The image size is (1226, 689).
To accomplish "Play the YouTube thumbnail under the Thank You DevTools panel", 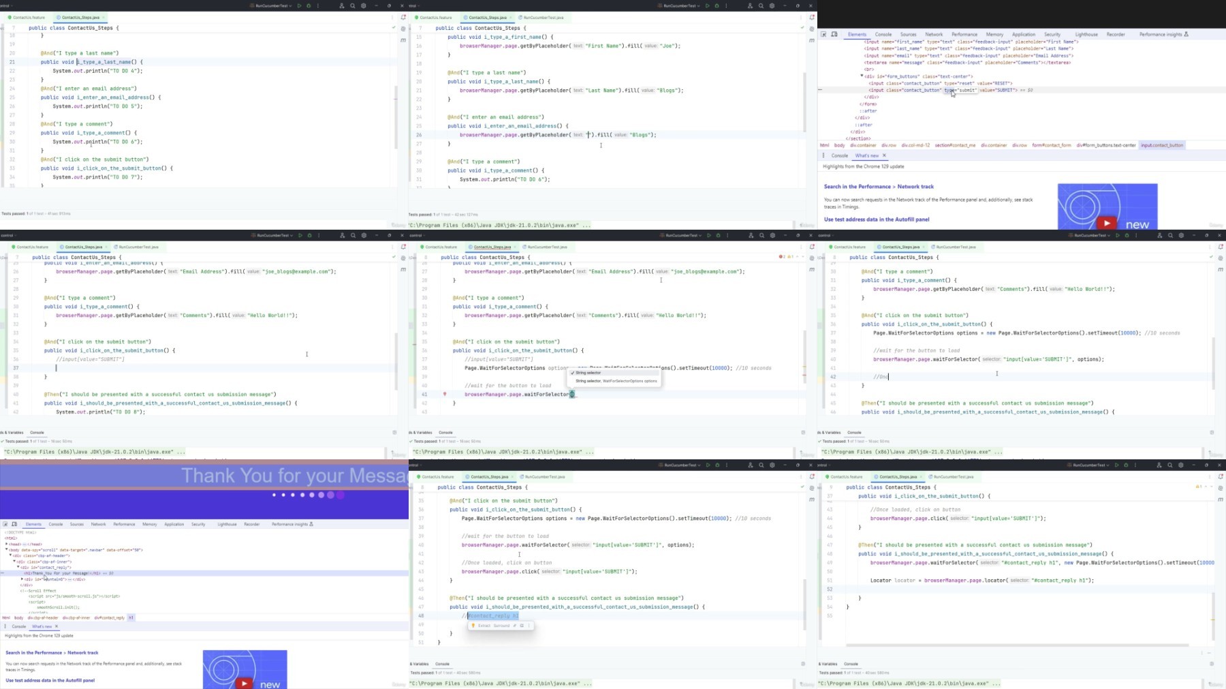I will [244, 683].
